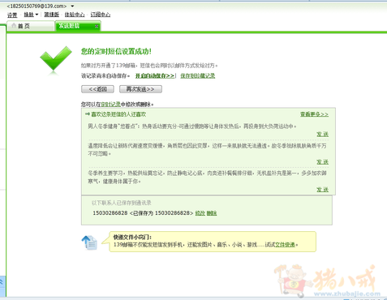Open the 文件快递 link in tip
This screenshot has width=387, height=300.
(x=285, y=245)
